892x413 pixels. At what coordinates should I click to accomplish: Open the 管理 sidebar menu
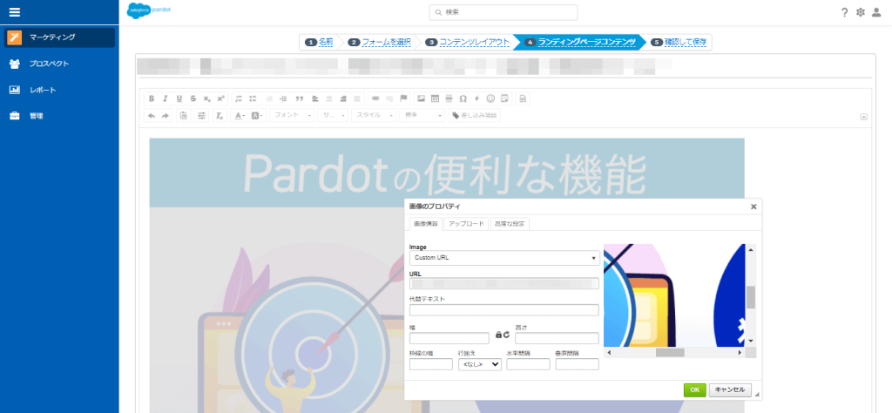point(60,116)
